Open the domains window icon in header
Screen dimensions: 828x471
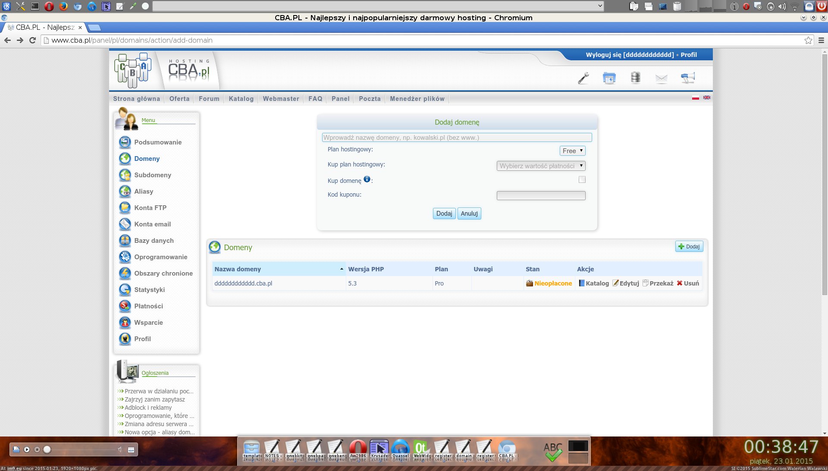pos(609,78)
